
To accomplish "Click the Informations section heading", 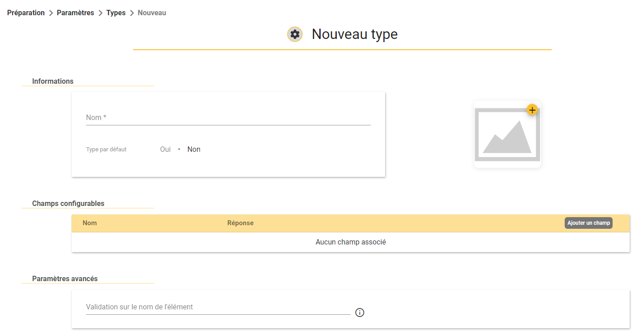I will pyautogui.click(x=53, y=81).
